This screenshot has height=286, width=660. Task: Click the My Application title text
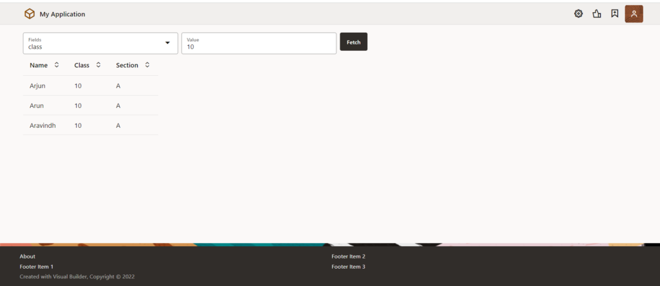click(63, 14)
